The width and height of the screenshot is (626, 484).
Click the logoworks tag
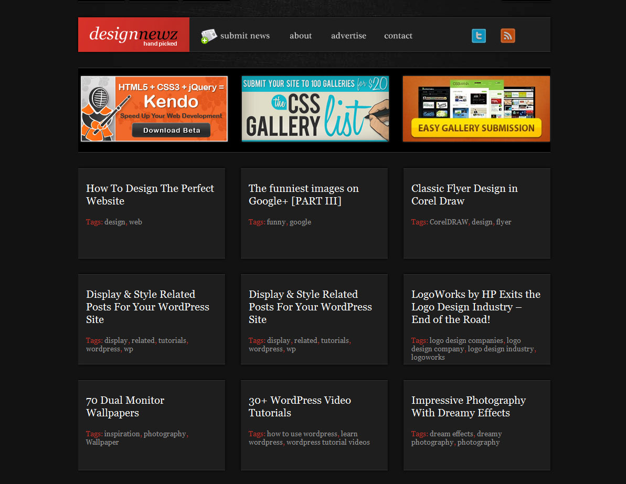point(428,357)
